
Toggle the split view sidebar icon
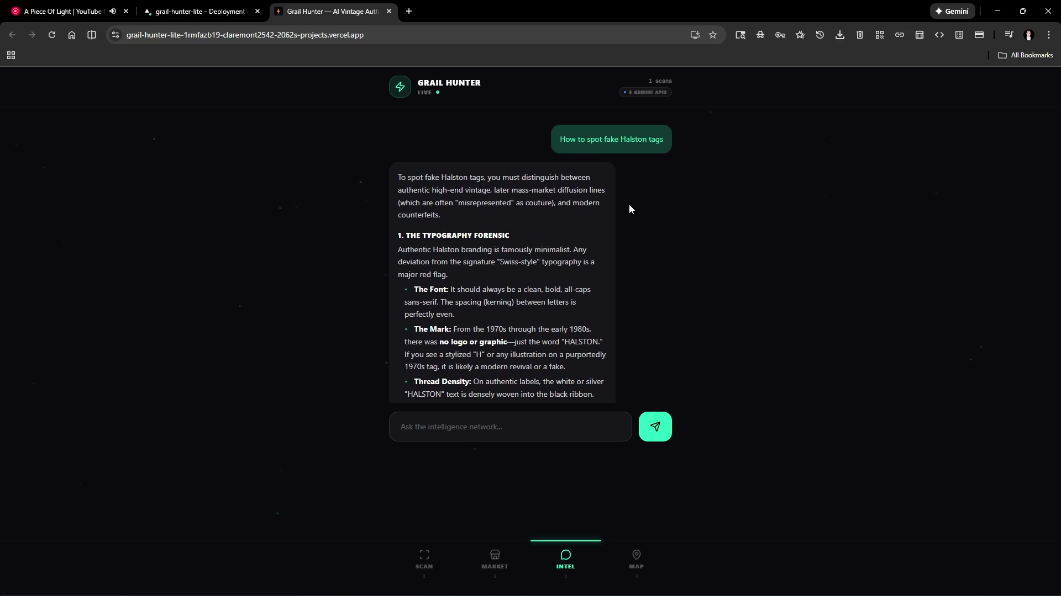(x=92, y=35)
